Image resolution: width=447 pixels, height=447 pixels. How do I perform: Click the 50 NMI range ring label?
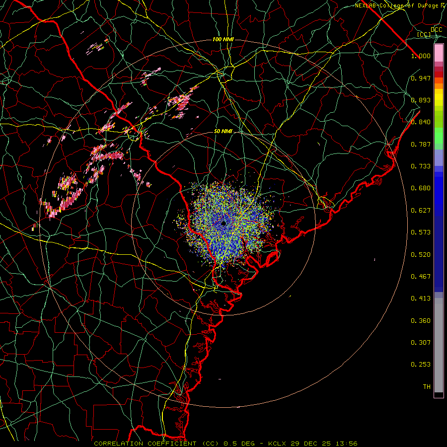click(223, 132)
